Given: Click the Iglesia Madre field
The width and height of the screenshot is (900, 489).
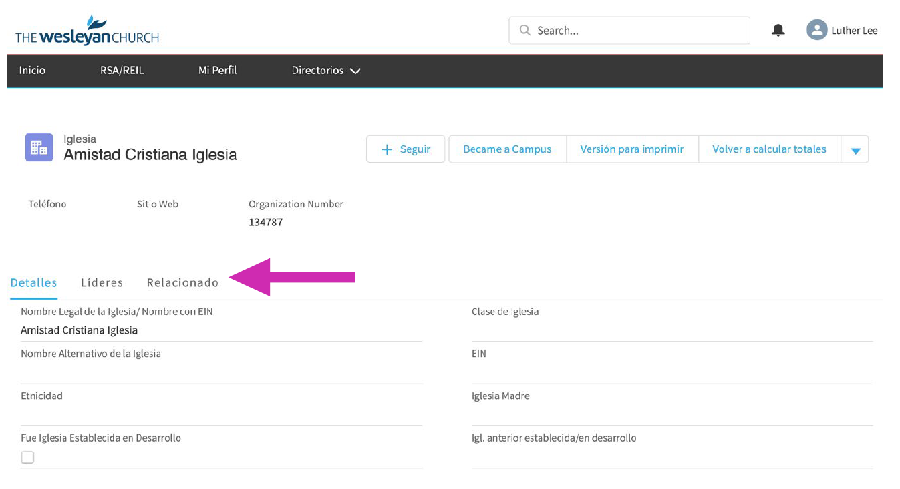Looking at the screenshot, I should coord(672,408).
